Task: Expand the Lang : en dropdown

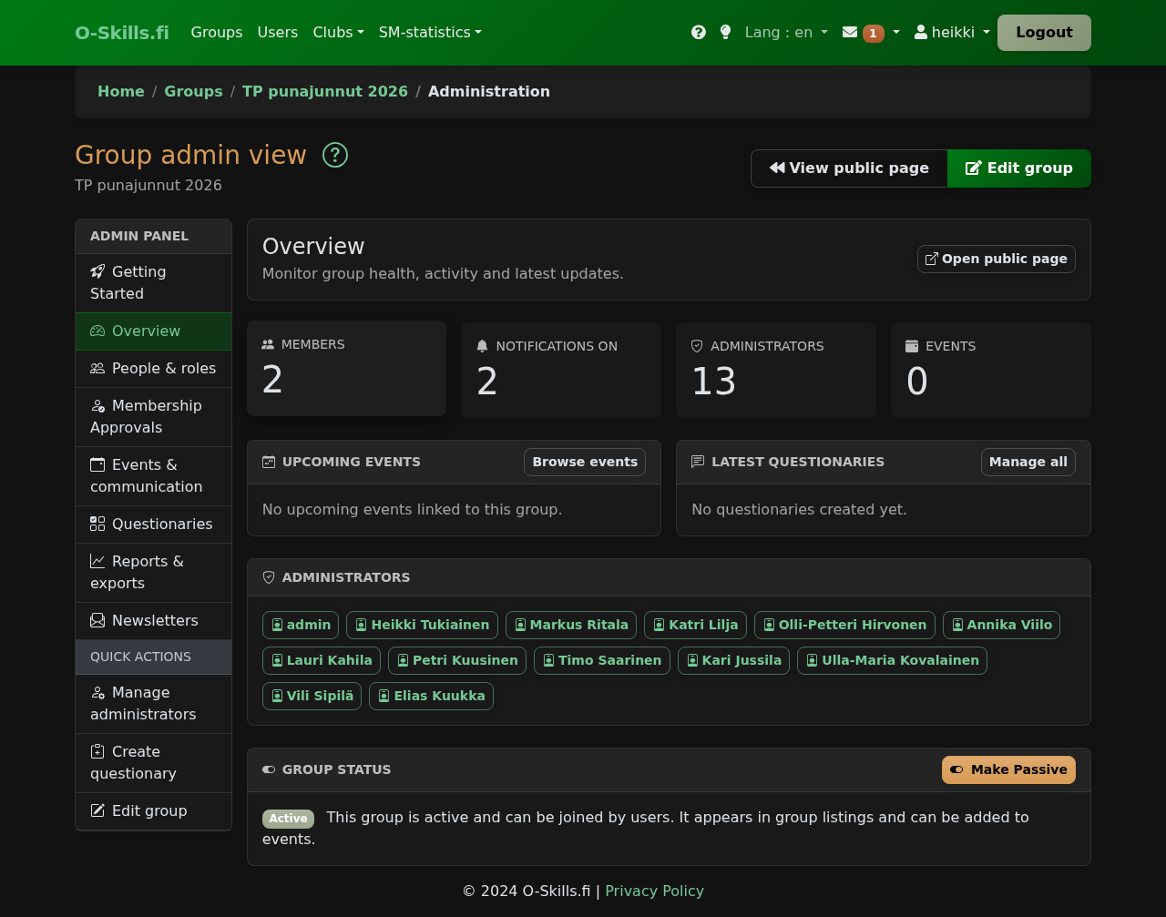Action: click(785, 32)
